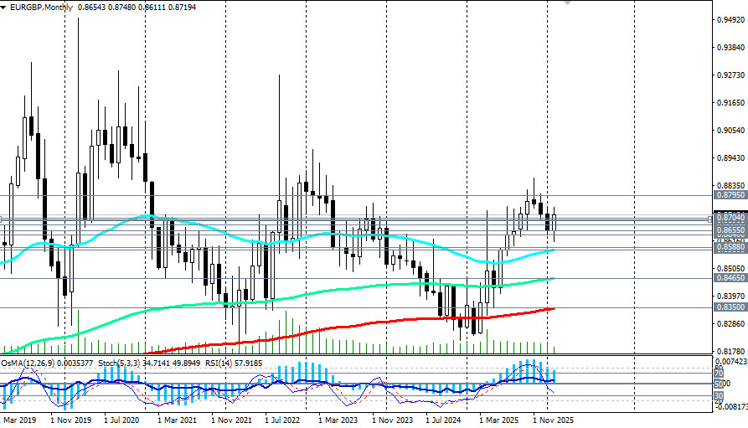Click the 1 Nov 2025 date label
Image resolution: width=748 pixels, height=428 pixels.
pos(554,420)
